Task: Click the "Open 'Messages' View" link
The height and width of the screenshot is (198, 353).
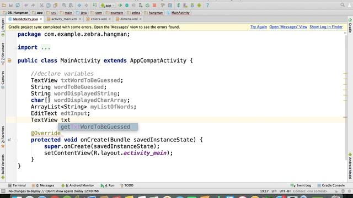Action: [x=288, y=27]
